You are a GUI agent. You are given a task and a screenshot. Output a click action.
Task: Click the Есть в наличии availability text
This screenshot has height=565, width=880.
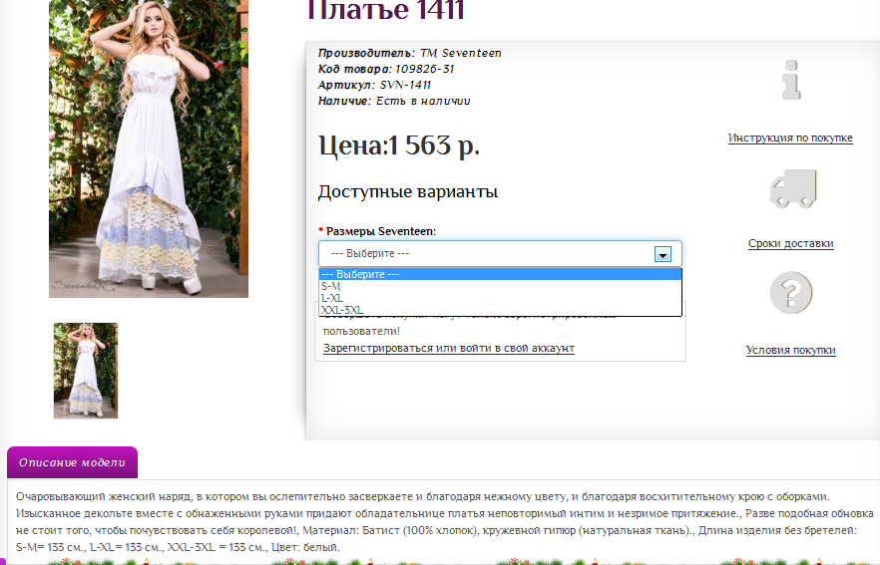[x=423, y=102]
